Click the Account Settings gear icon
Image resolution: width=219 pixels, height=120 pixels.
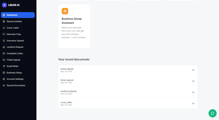click(x=4, y=79)
